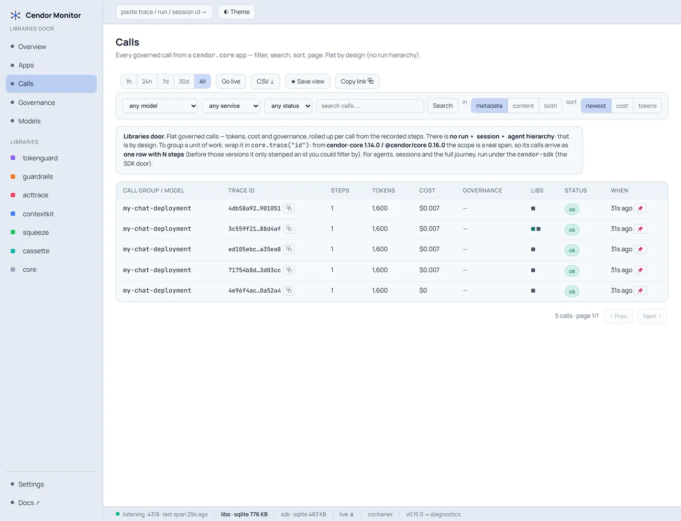Open the any service dropdown
Viewport: 681px width, 521px height.
(231, 106)
